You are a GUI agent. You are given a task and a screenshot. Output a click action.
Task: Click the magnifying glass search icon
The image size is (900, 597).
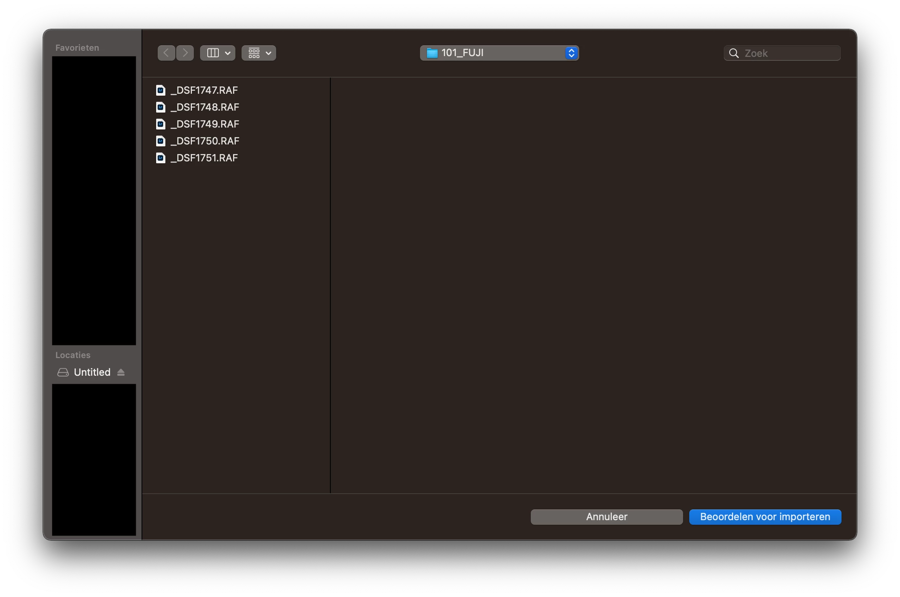[734, 53]
